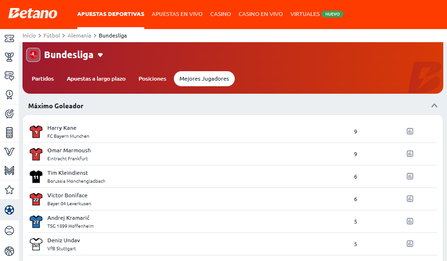Image resolution: width=447 pixels, height=261 pixels.
Task: Click Eintracht Frankfurt team label
Action: coord(67,158)
